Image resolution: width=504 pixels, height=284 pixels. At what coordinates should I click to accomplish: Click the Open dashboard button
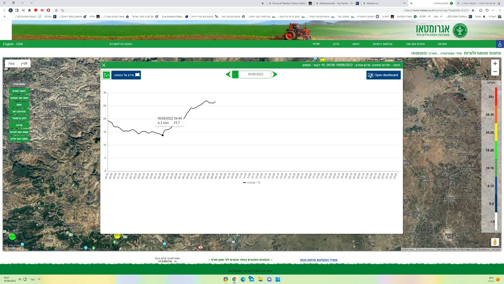383,75
